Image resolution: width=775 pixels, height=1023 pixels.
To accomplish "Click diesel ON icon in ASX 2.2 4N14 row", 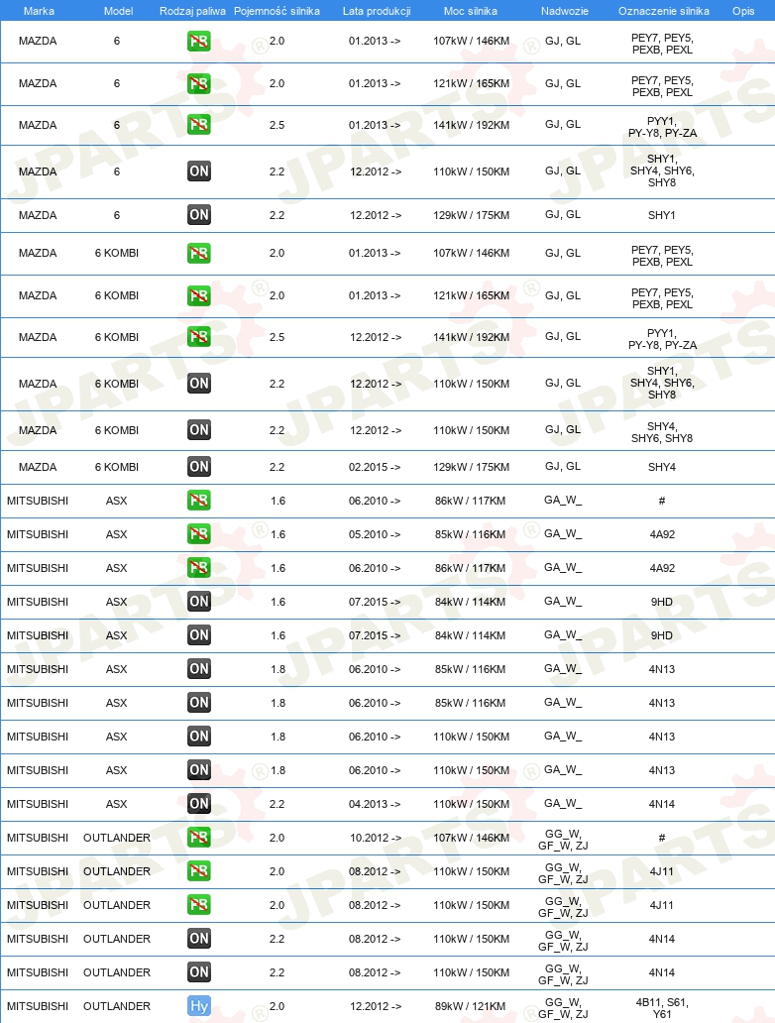I will click(x=199, y=804).
